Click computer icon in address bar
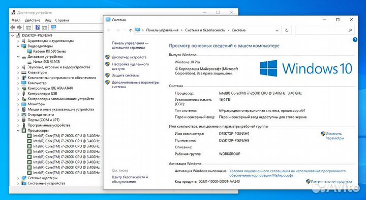The height and width of the screenshot is (200, 366). [x=138, y=30]
